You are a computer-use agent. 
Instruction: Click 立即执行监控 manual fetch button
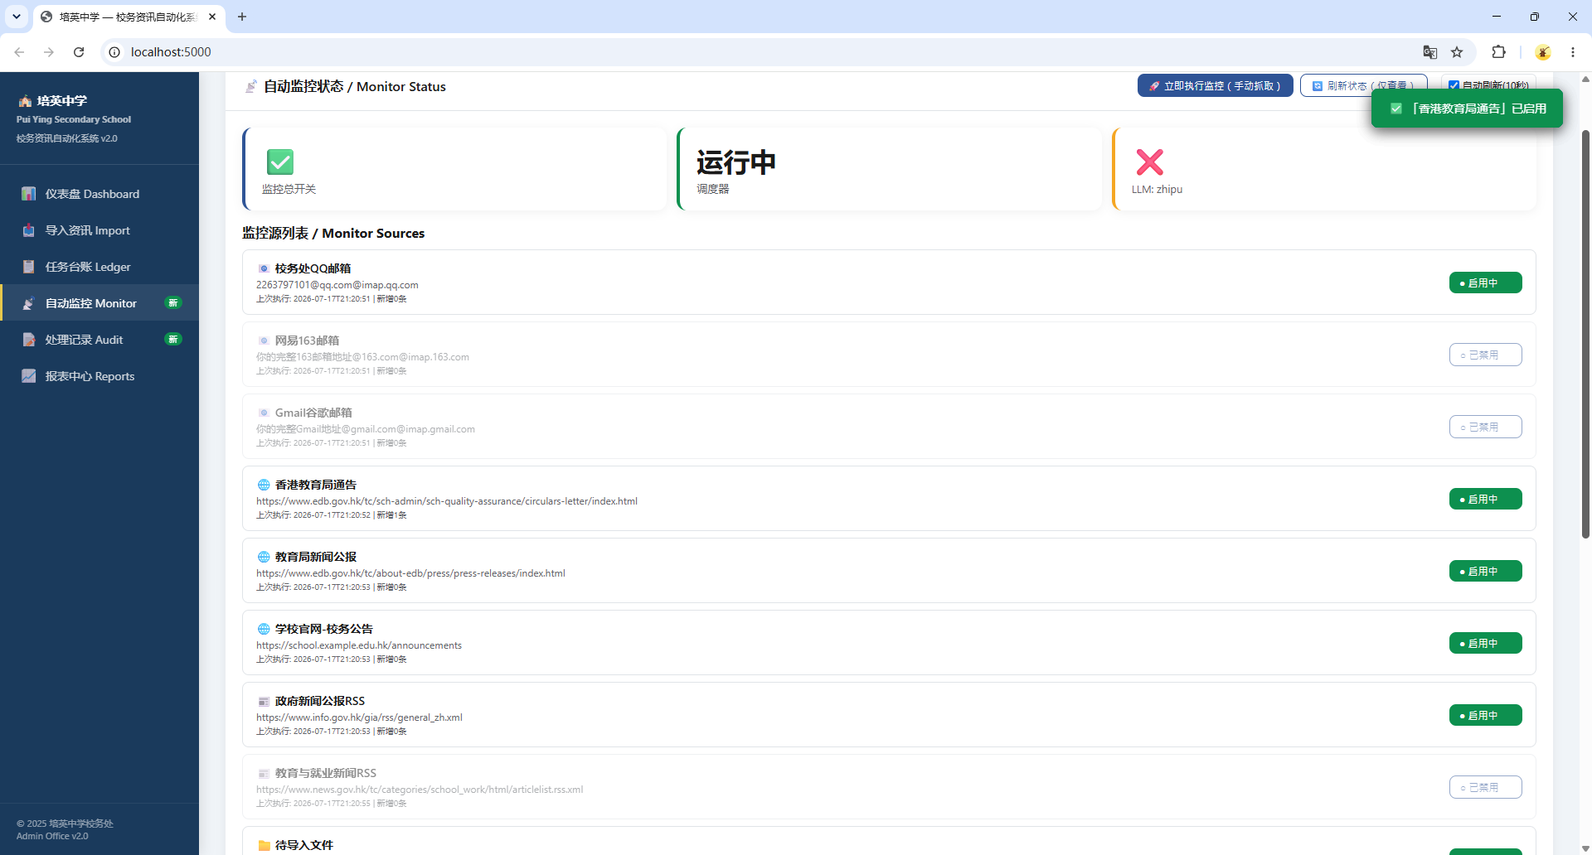point(1215,85)
